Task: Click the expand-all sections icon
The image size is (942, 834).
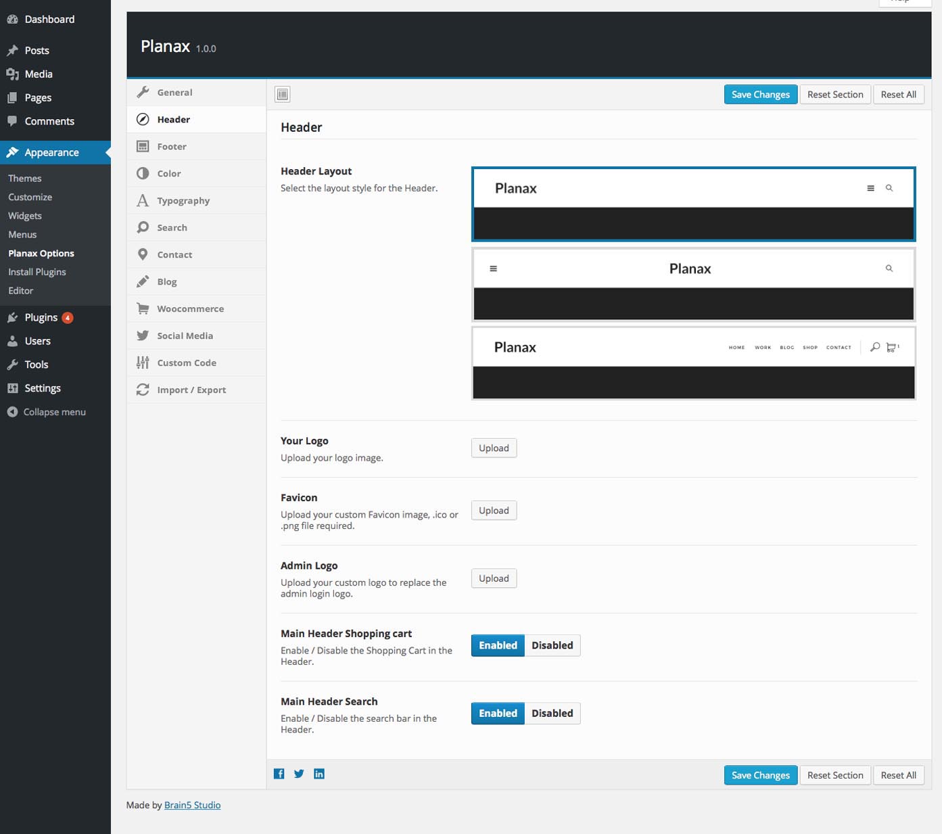Action: pyautogui.click(x=283, y=95)
